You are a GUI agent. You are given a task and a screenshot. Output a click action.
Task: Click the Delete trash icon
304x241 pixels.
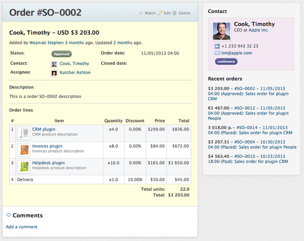click(x=175, y=13)
